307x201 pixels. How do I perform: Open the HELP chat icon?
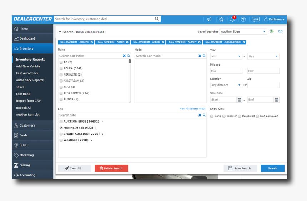pos(256,19)
